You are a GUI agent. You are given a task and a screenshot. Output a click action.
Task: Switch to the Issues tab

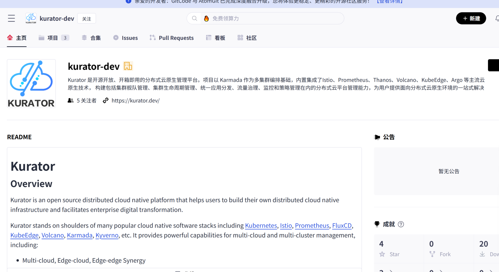[x=125, y=38]
